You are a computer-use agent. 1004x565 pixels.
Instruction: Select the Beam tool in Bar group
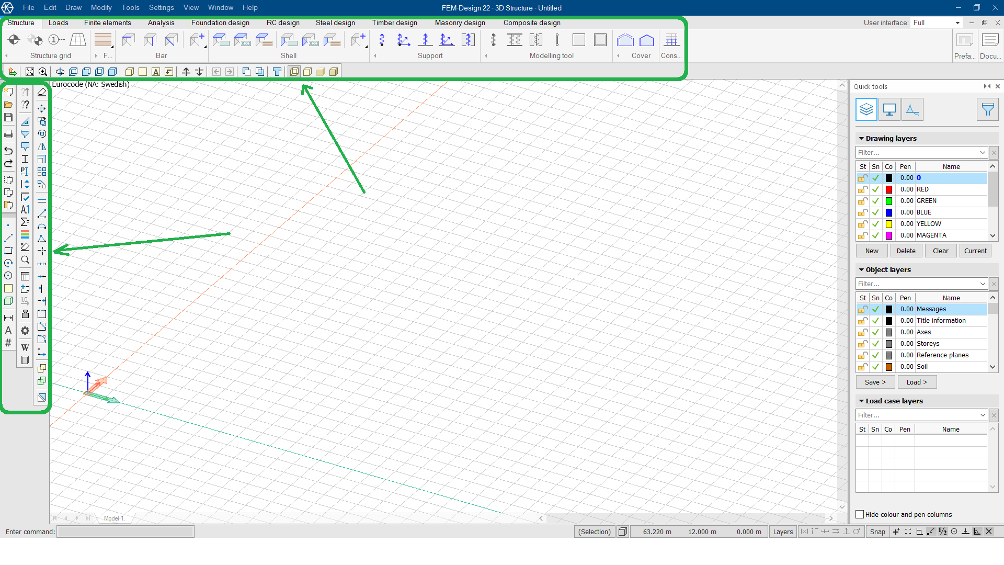coord(128,40)
